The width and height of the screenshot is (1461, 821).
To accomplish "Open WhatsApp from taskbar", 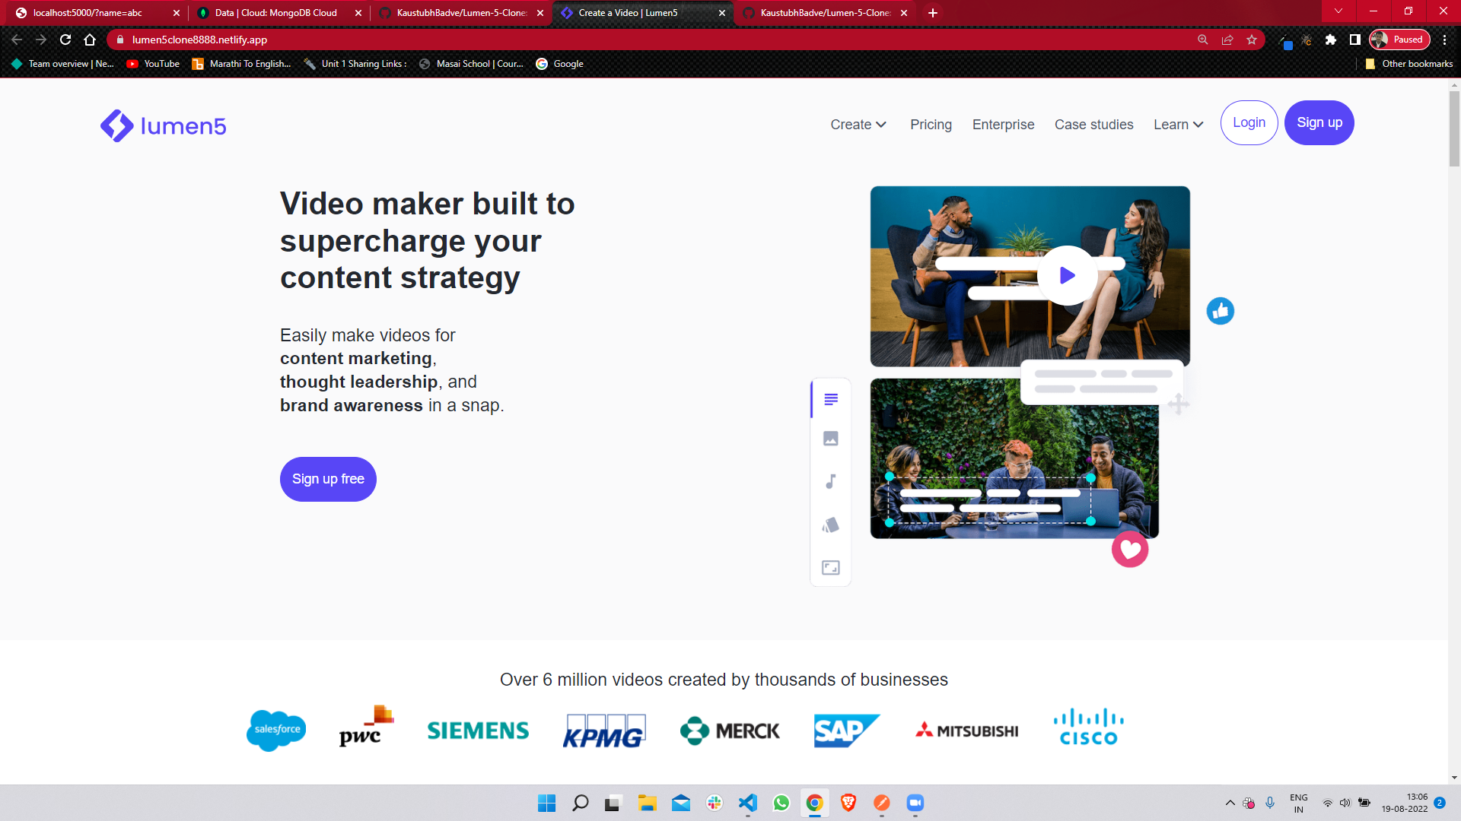I will pos(781,803).
